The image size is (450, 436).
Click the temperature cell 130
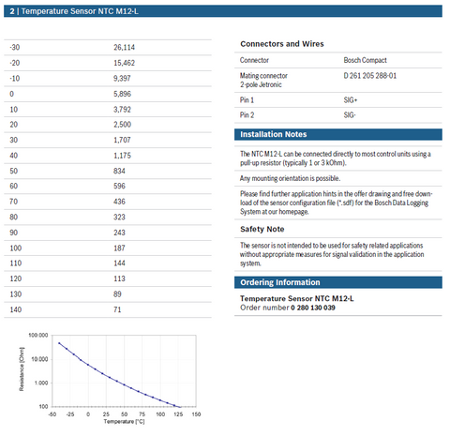16,294
